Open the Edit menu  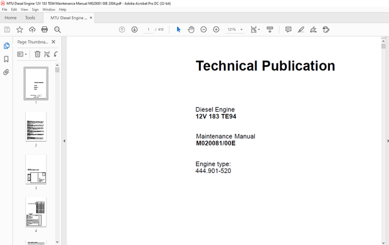14,9
